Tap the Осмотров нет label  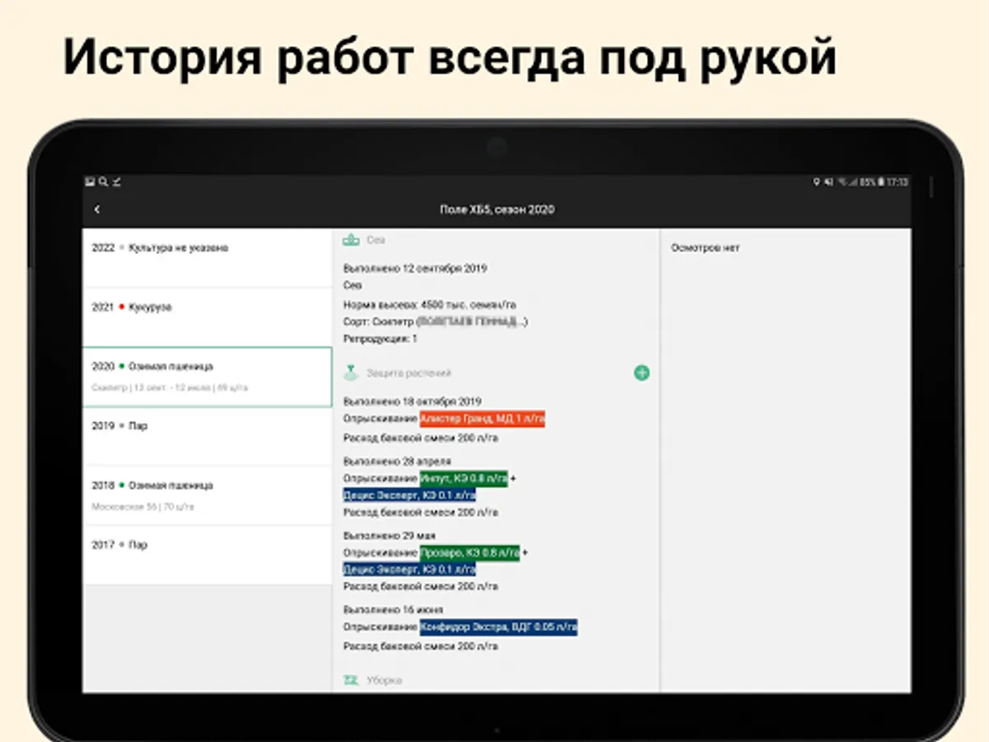705,247
